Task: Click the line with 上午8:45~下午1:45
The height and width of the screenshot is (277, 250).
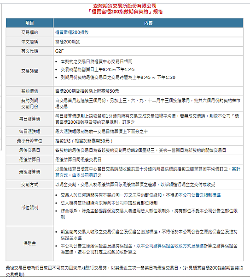Action: pyautogui.click(x=98, y=69)
